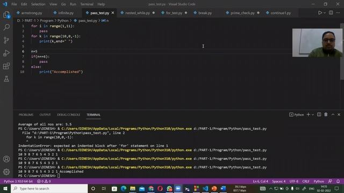The width and height of the screenshot is (344, 193).
Task: Create a new terminal with plus icon
Action: pyautogui.click(x=308, y=114)
